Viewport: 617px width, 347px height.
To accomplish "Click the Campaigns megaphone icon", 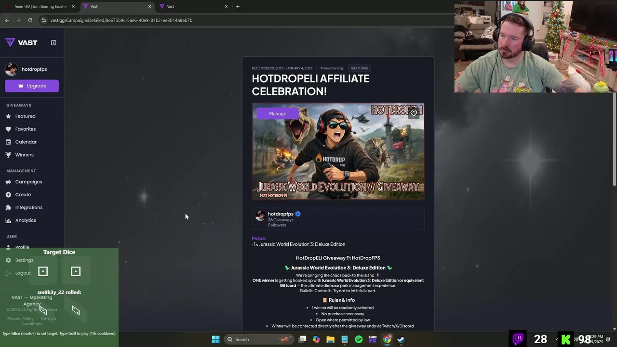I will tap(8, 182).
